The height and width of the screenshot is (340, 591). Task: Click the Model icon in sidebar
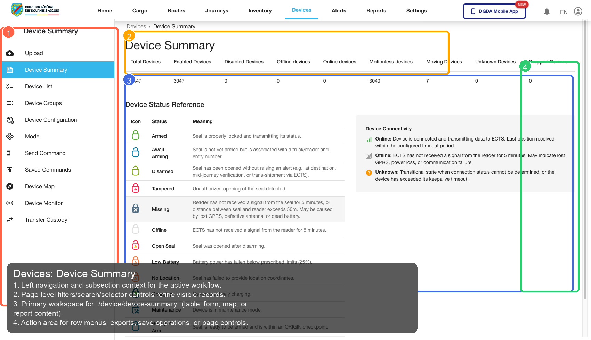tap(10, 136)
